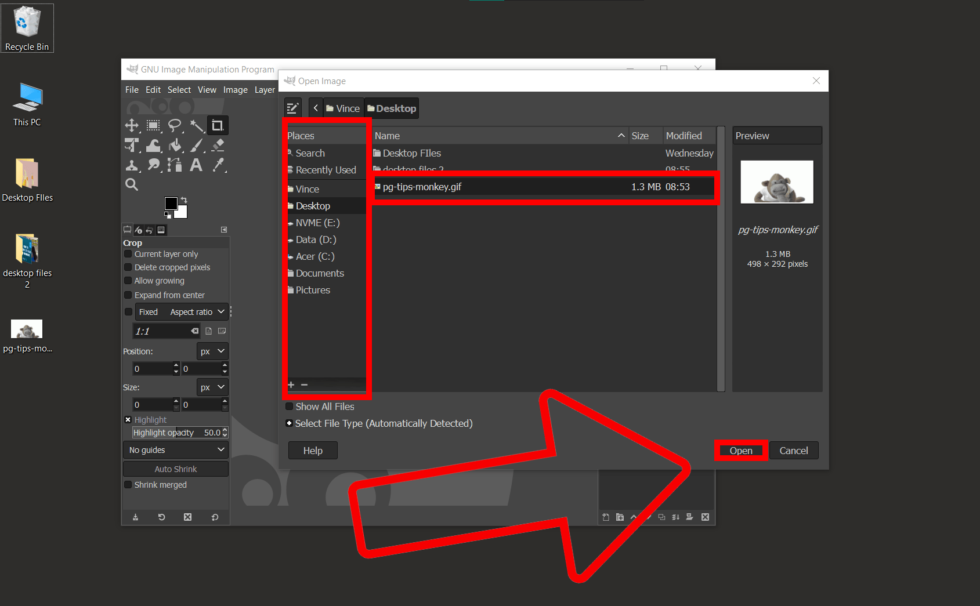The height and width of the screenshot is (606, 980).
Task: Select the Move tool
Action: coord(132,125)
